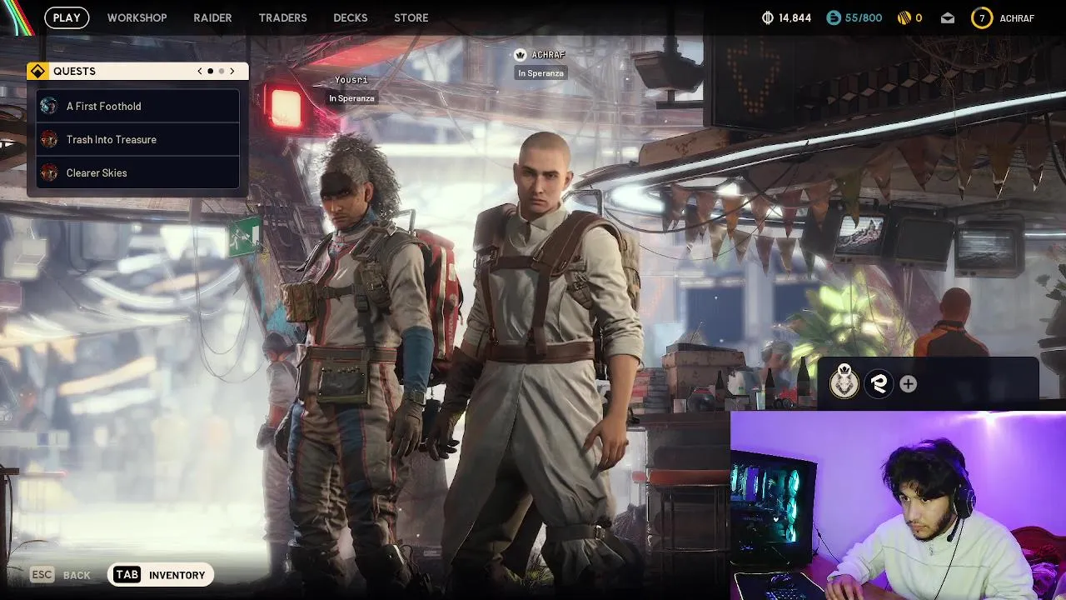
Task: Click the ESC BACK button
Action: 60,575
